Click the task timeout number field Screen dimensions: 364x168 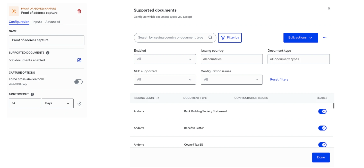[25, 103]
